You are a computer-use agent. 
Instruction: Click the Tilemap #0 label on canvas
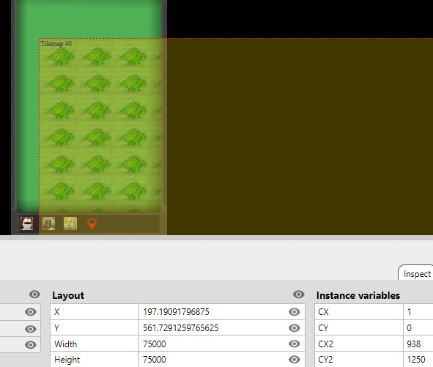[x=56, y=44]
